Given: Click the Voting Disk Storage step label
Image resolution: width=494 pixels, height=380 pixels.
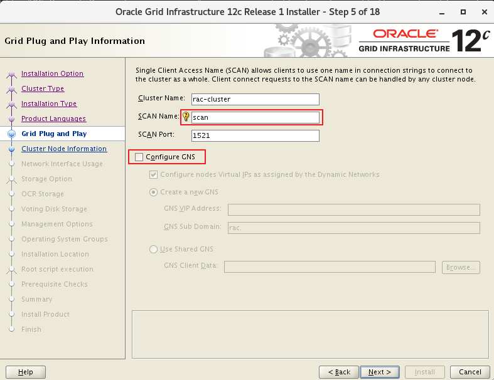Looking at the screenshot, I should coord(54,209).
